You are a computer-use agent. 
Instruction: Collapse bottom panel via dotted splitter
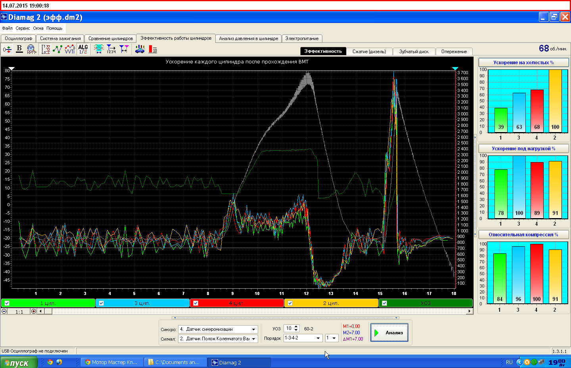(285, 318)
